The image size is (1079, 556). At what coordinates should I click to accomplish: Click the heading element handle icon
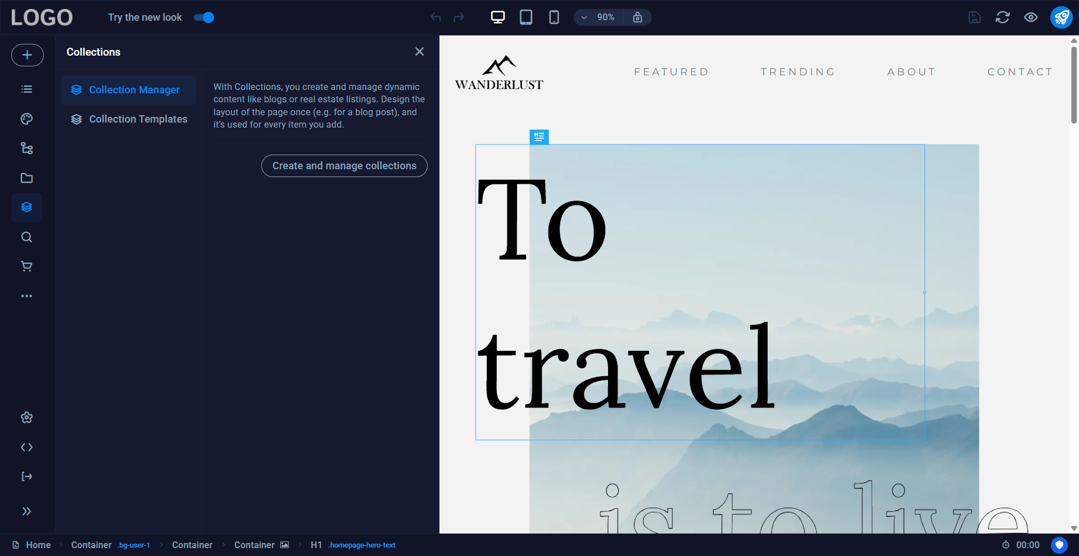(x=539, y=137)
